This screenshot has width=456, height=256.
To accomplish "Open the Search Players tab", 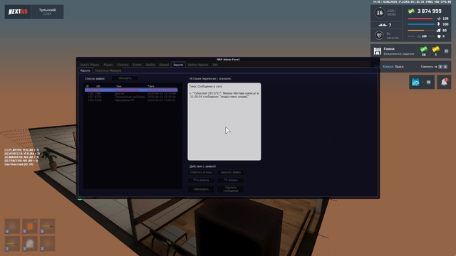I will pyautogui.click(x=90, y=65).
